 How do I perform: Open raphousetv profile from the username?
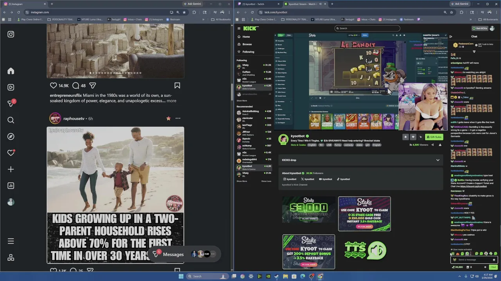[x=74, y=119]
